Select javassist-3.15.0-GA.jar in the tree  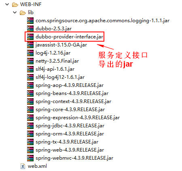(61, 45)
